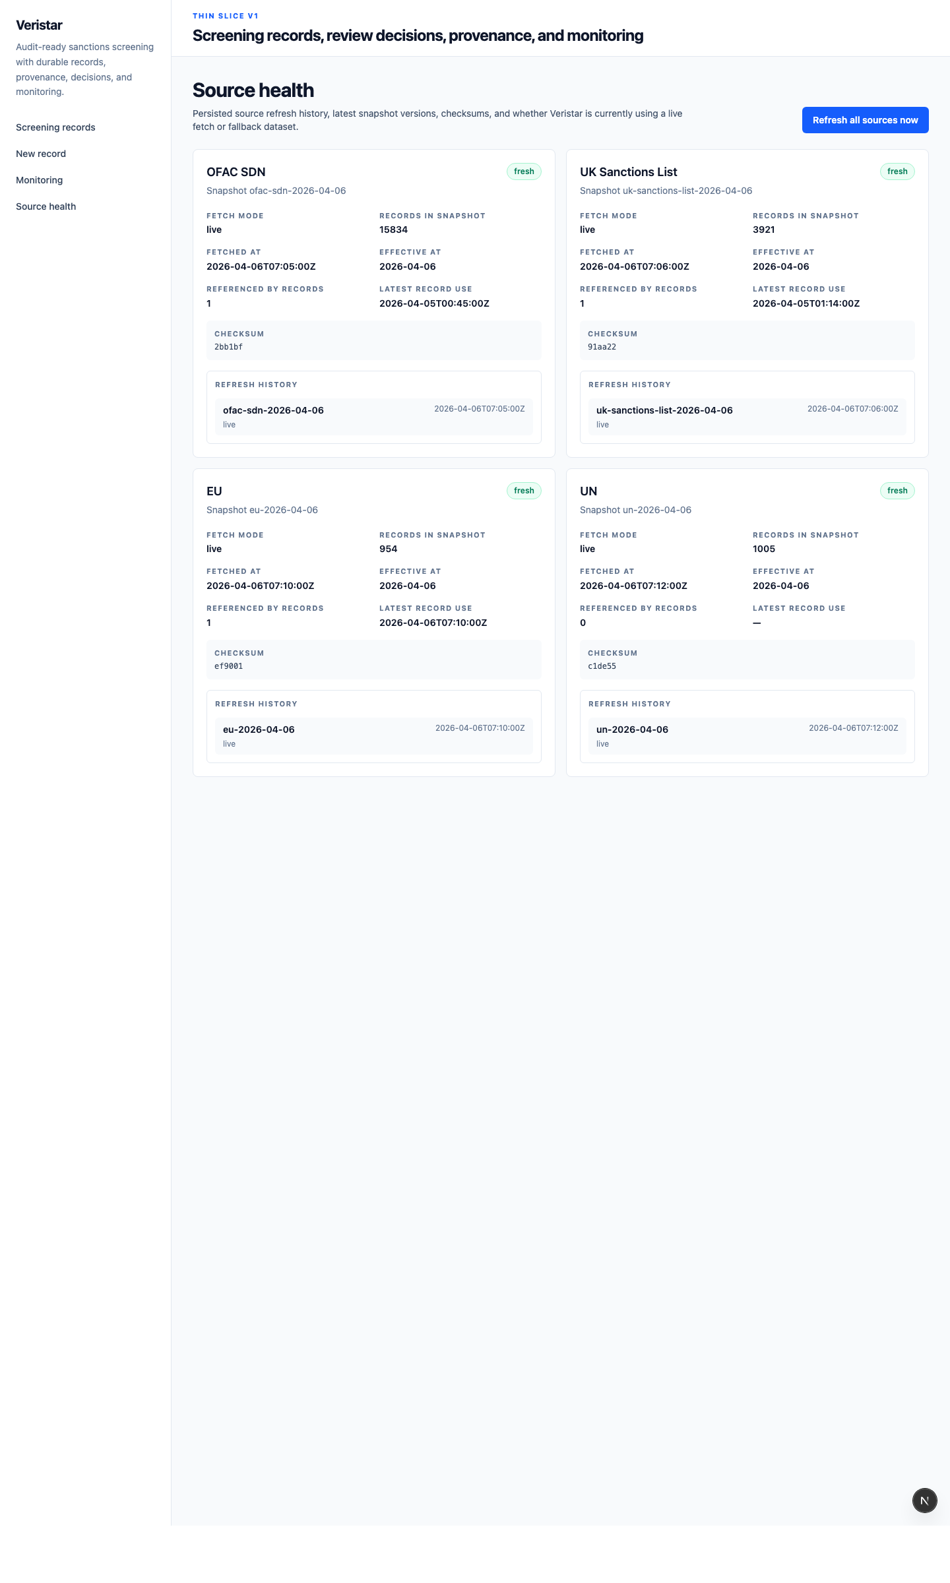The image size is (950, 1583).
Task: Click the Refresh all sources now button
Action: click(865, 120)
